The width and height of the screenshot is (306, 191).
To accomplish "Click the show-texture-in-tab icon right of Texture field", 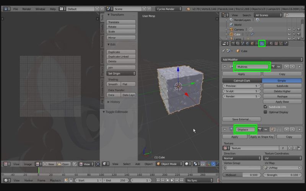I will click(299, 148).
